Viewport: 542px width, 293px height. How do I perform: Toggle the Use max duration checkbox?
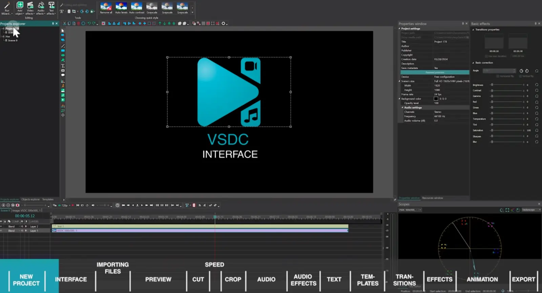pos(486,56)
